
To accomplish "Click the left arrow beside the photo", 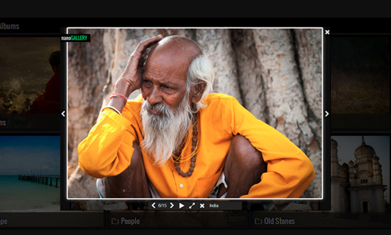I will click(x=63, y=114).
